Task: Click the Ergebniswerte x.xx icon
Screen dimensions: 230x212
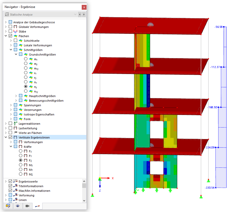Action: click(15, 181)
